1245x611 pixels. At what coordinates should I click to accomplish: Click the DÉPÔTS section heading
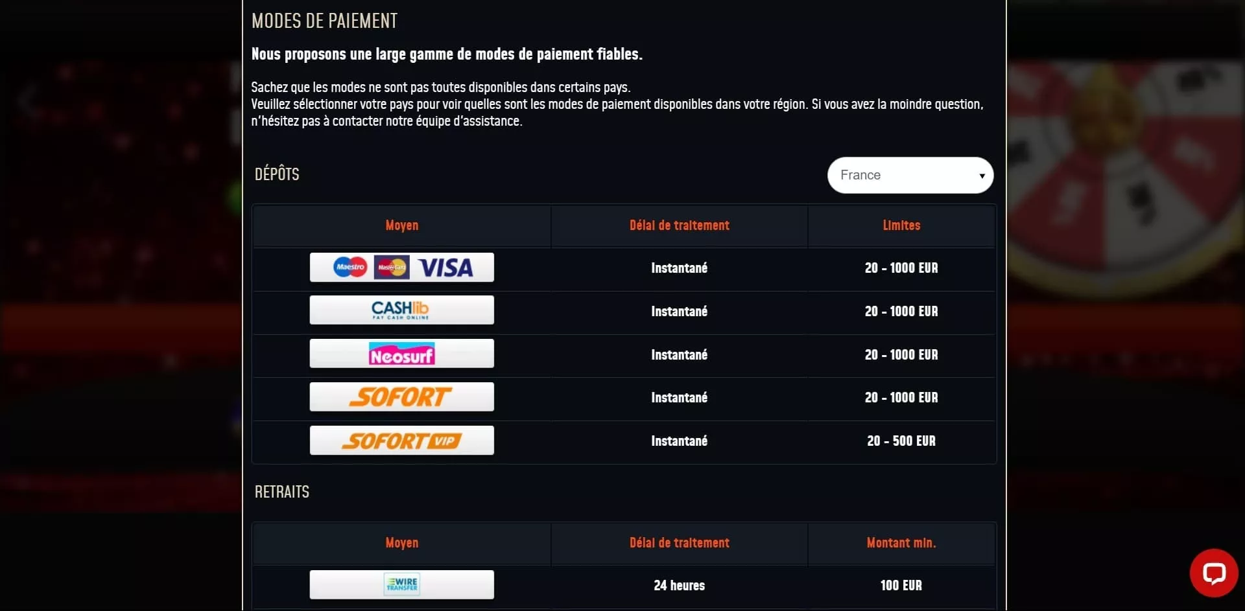(x=277, y=174)
